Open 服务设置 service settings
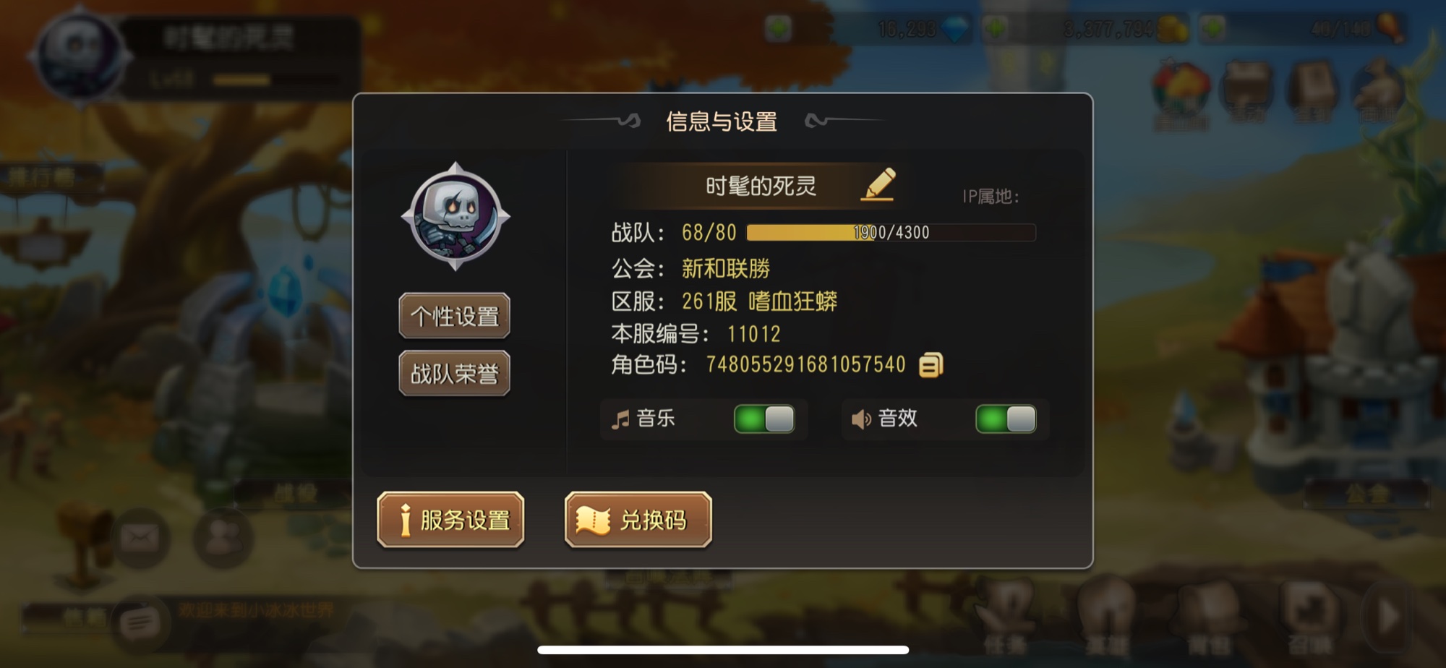Screen dimensions: 1446x668 pos(450,520)
